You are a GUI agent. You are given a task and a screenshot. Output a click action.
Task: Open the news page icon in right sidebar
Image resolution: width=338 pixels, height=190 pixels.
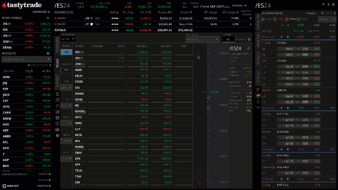pos(258,90)
